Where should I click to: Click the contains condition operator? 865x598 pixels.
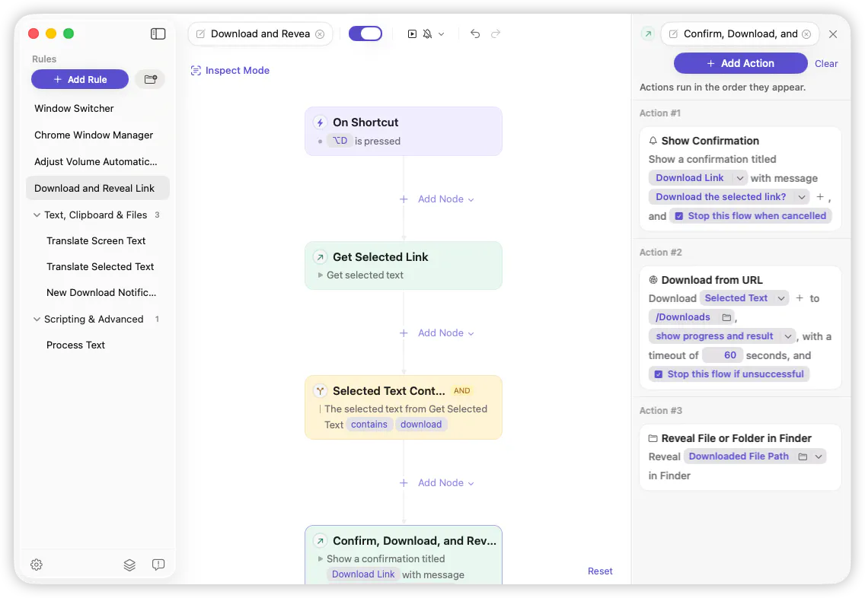[x=369, y=425]
